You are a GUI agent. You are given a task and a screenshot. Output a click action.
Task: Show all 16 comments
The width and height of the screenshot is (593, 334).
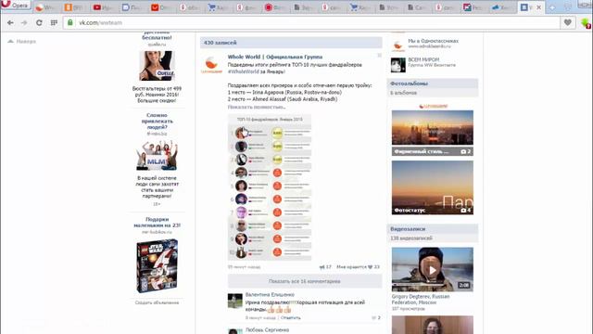pyautogui.click(x=305, y=281)
